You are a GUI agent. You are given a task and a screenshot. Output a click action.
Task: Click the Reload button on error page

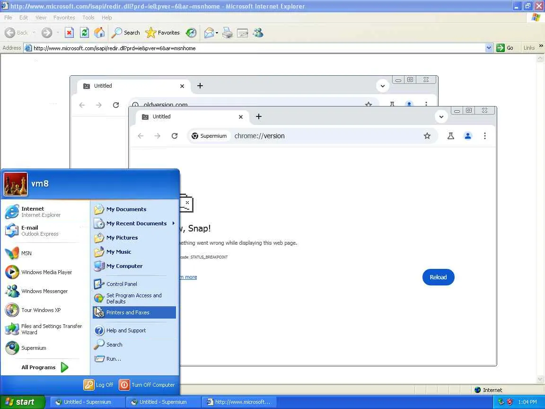click(x=438, y=277)
